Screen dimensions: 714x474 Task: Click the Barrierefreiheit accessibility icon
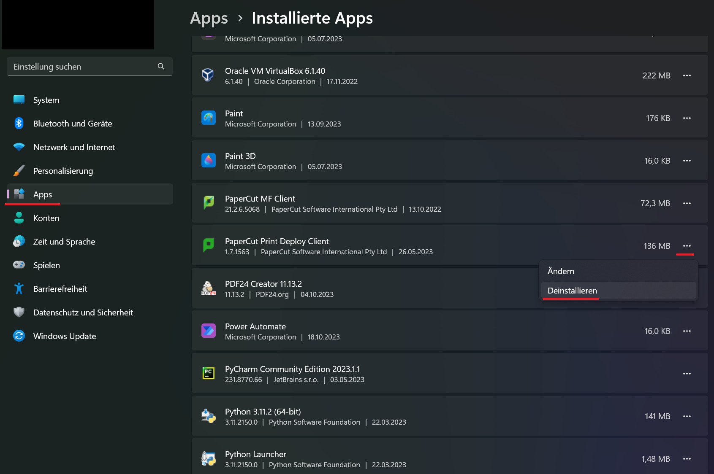[x=19, y=288]
